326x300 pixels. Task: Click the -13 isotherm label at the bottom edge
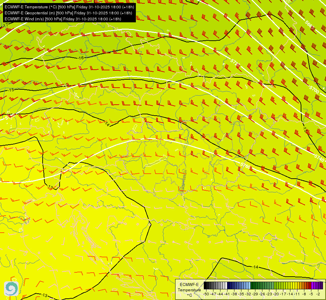click(x=44, y=295)
